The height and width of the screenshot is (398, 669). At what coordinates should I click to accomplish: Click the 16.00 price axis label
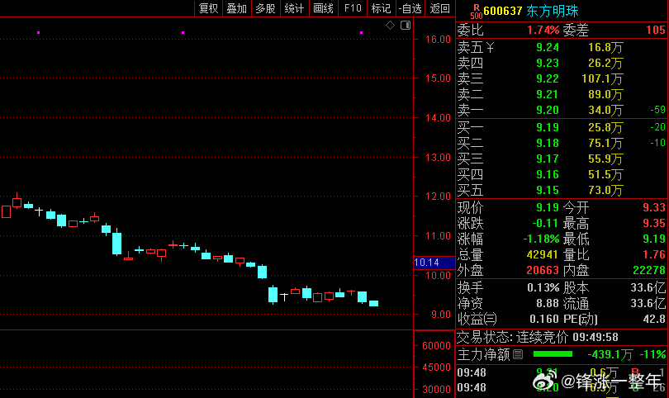point(438,40)
